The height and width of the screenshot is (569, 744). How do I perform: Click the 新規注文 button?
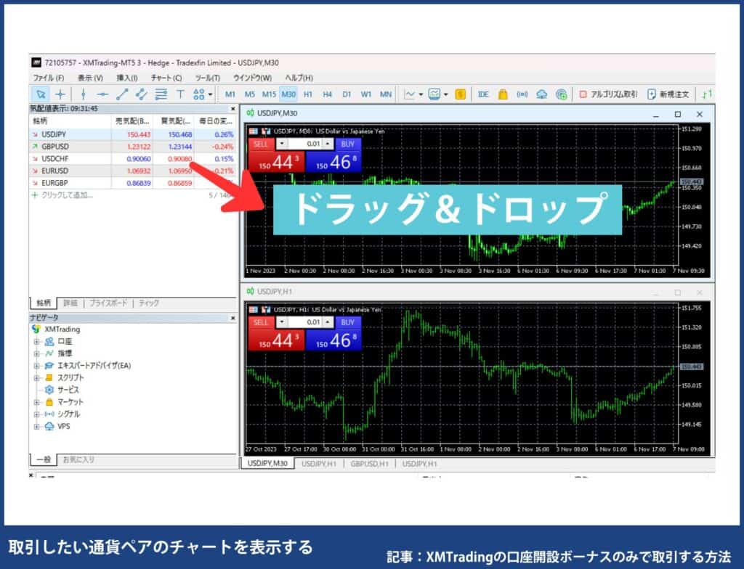[668, 94]
